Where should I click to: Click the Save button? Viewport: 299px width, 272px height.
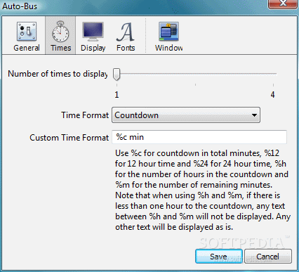tap(218, 257)
